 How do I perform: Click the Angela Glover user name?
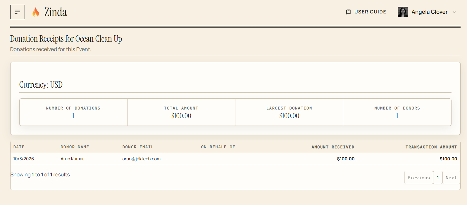pyautogui.click(x=430, y=12)
